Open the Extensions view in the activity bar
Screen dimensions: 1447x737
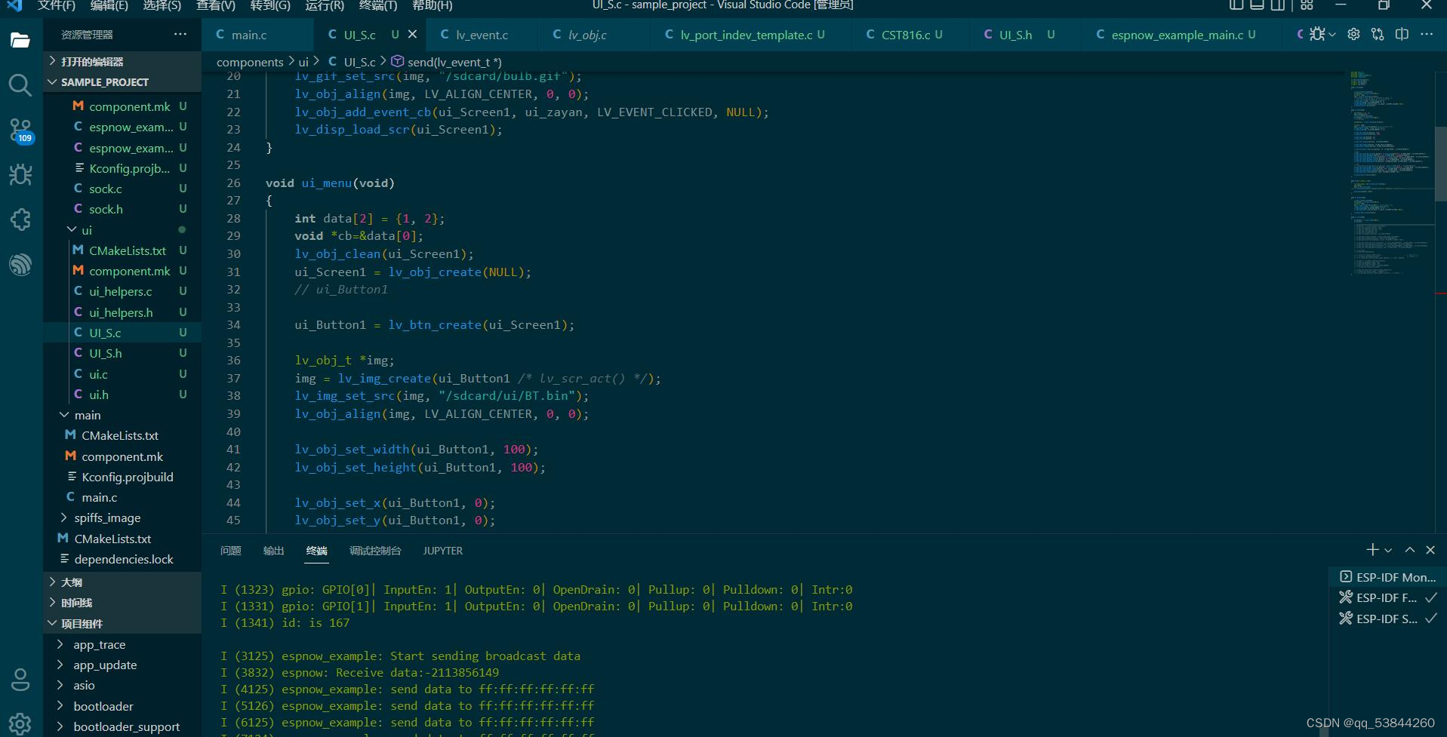pyautogui.click(x=20, y=220)
